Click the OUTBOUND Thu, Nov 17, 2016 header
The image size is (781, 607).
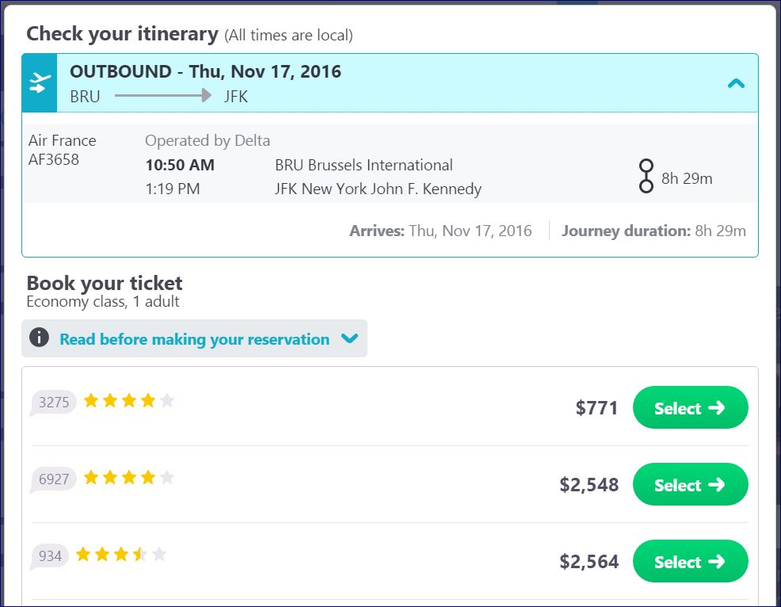[x=205, y=72]
